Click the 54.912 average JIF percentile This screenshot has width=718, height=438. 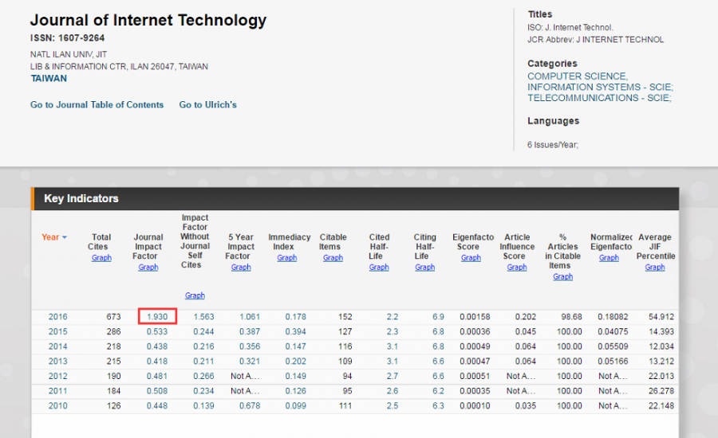(x=661, y=316)
